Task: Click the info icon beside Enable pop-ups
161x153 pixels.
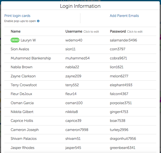Action: [38, 21]
